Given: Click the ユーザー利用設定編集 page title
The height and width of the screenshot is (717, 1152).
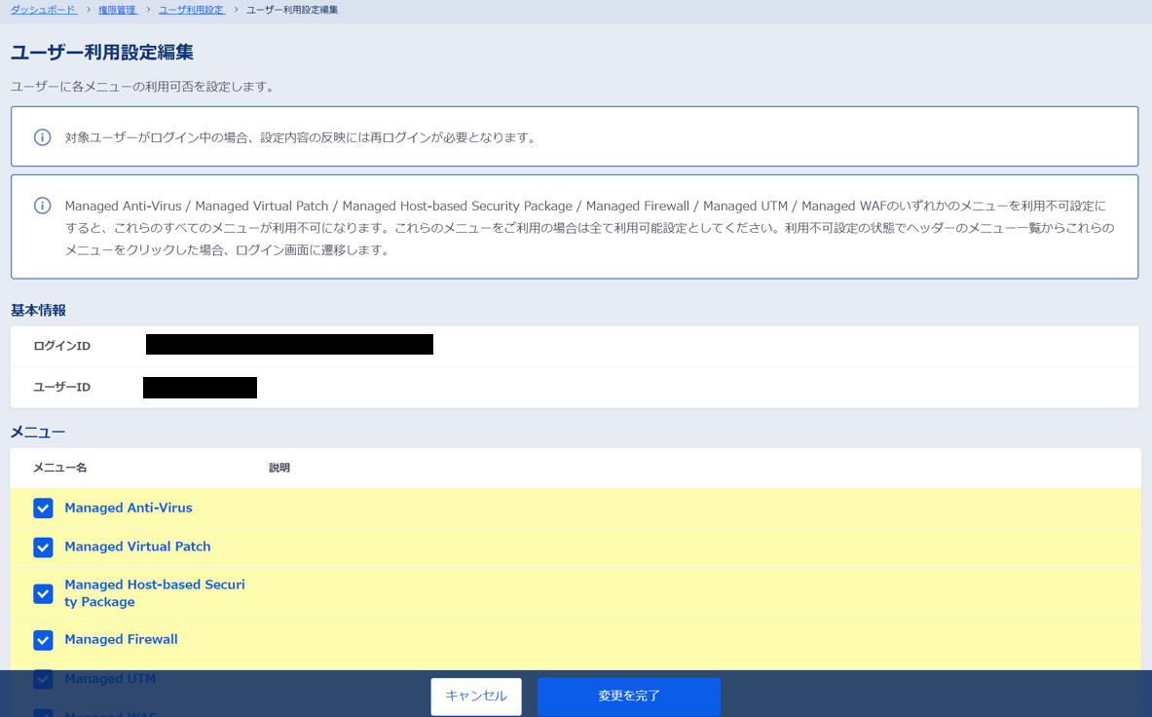Looking at the screenshot, I should [x=102, y=53].
